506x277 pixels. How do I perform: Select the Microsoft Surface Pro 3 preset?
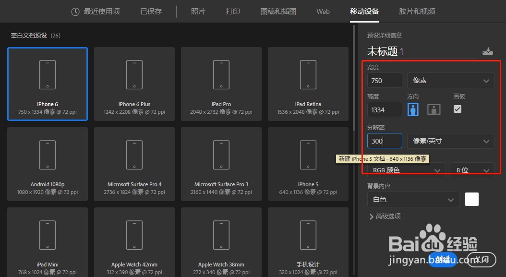221,164
